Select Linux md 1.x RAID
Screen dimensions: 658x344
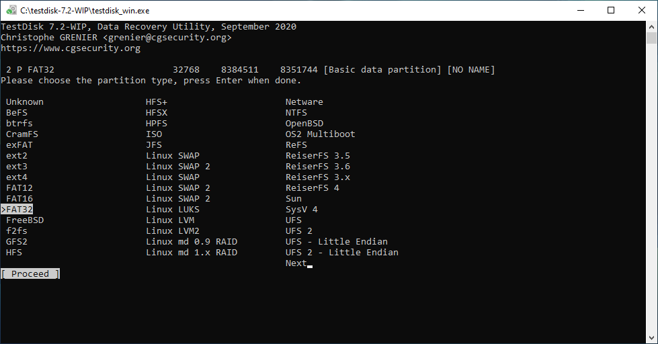click(192, 253)
